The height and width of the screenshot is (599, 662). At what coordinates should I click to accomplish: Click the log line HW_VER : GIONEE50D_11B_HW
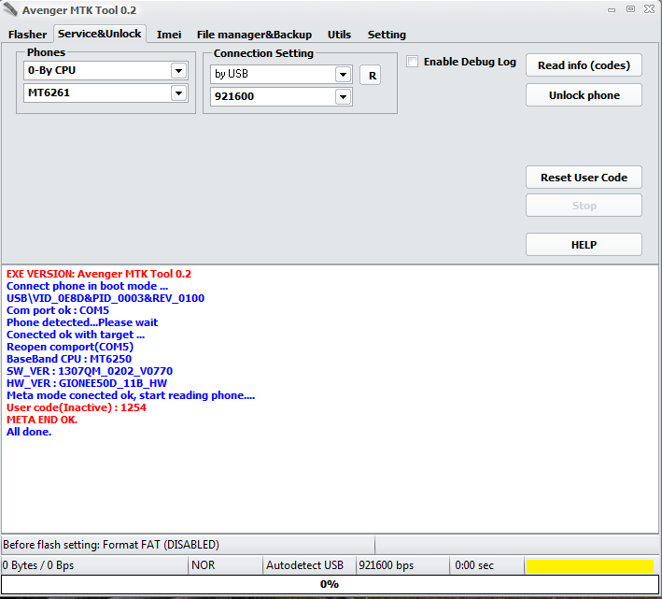pyautogui.click(x=87, y=383)
